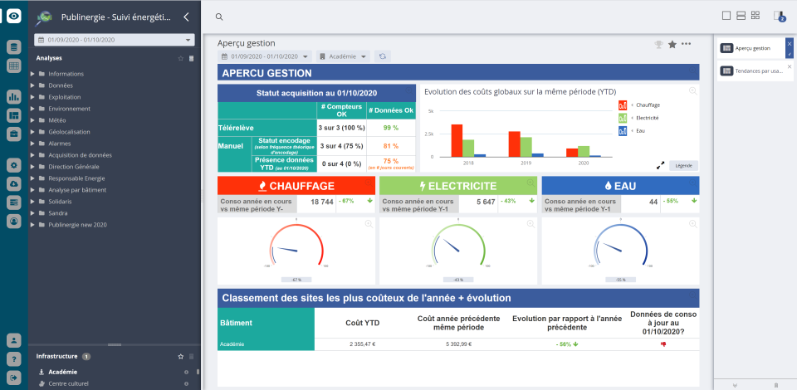
Task: Collapse the left navigation panel
Action: tap(186, 17)
